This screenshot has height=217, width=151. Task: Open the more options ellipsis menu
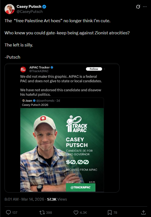145,7
